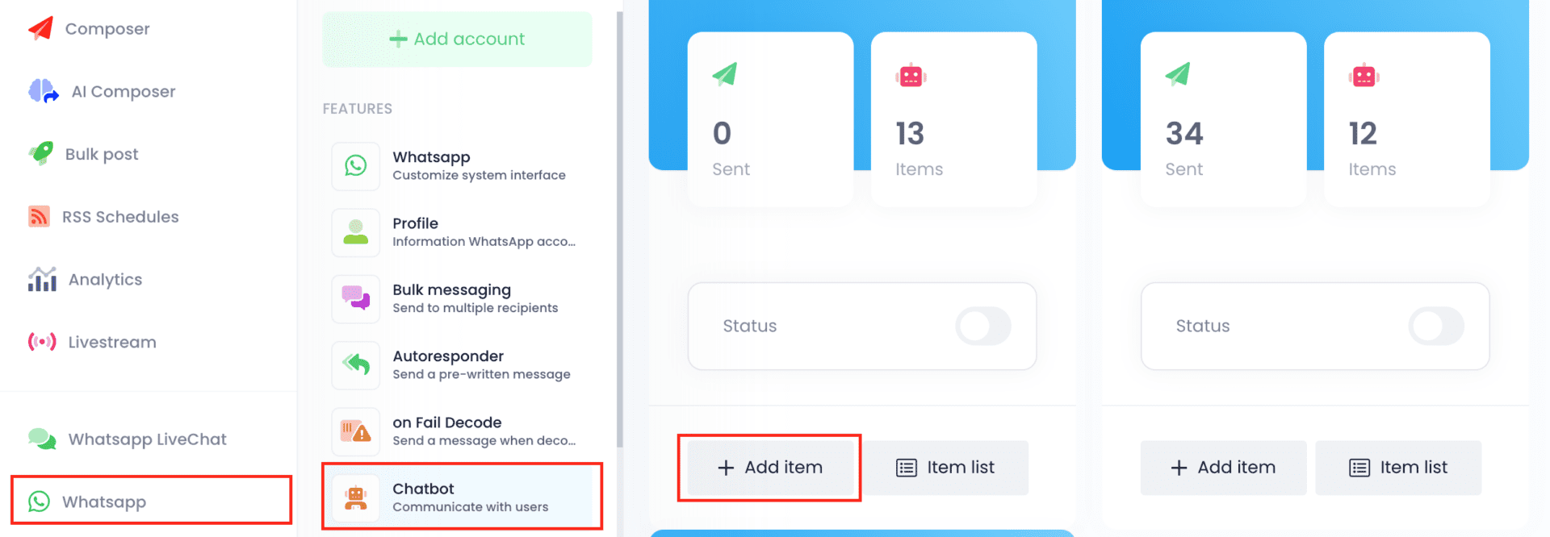Open Profile feature menu item
Screen dimensions: 1550x537
click(x=462, y=231)
